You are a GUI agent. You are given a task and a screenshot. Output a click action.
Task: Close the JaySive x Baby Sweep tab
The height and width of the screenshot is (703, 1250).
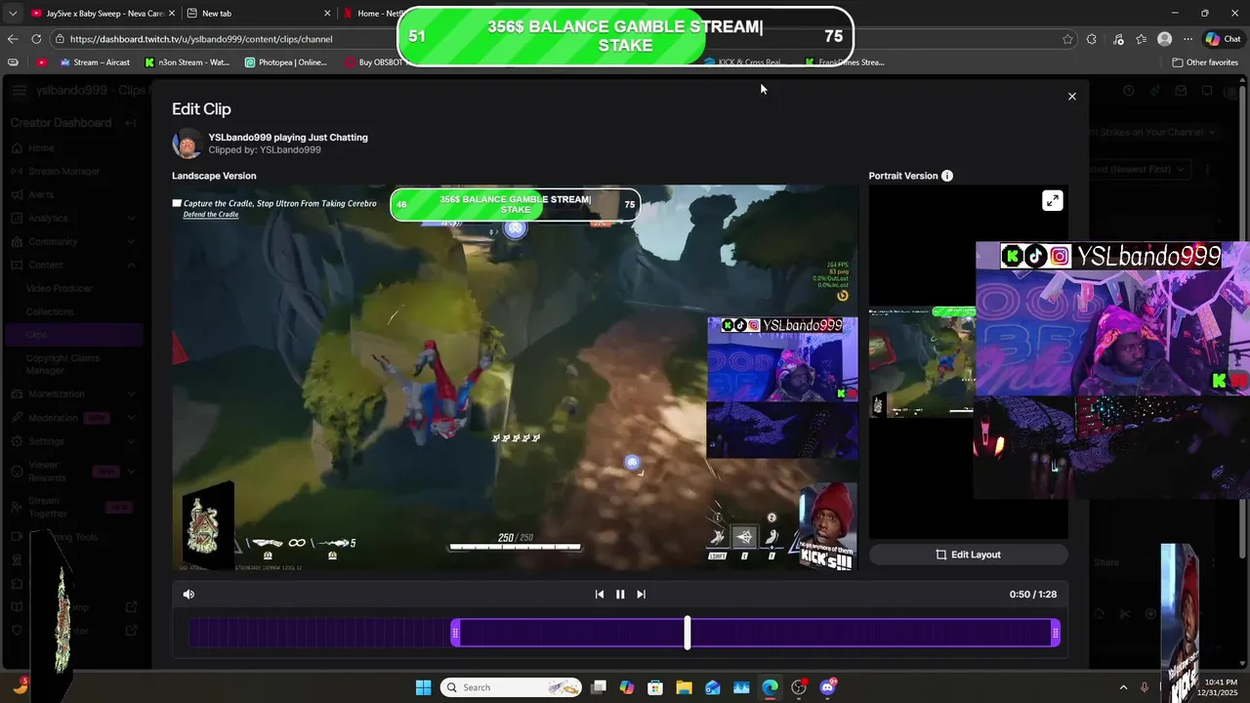[x=172, y=13]
